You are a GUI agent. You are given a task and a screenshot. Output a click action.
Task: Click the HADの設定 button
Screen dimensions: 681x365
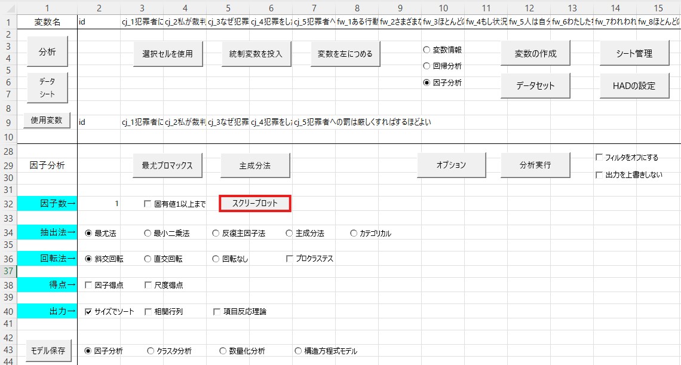[x=633, y=85]
